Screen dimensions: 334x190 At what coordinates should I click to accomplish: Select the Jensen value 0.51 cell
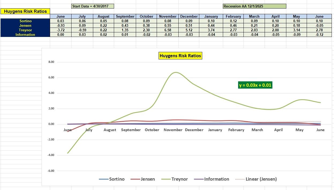pyautogui.click(x=189, y=25)
